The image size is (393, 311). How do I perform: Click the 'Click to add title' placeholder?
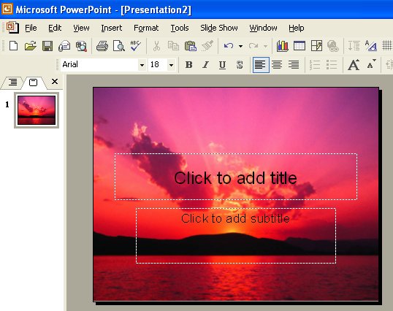[236, 177]
